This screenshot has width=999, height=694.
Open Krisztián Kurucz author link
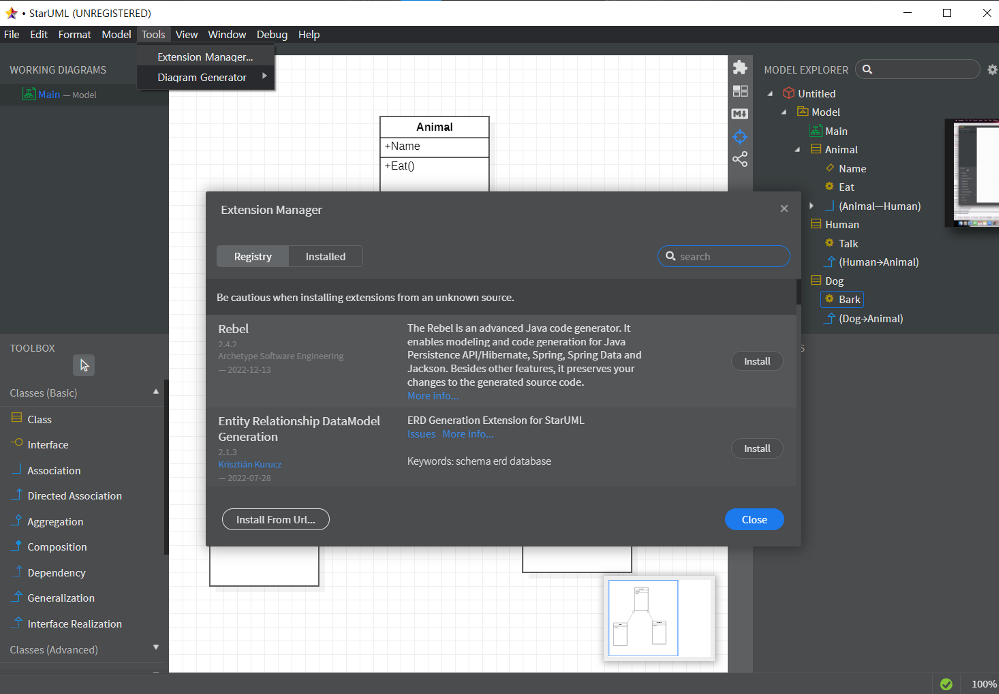[250, 464]
